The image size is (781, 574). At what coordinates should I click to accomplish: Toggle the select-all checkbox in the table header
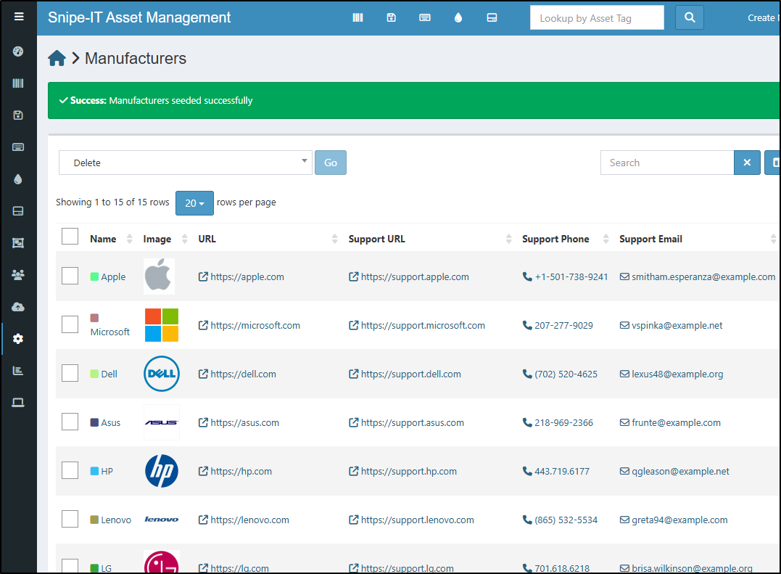click(x=70, y=237)
